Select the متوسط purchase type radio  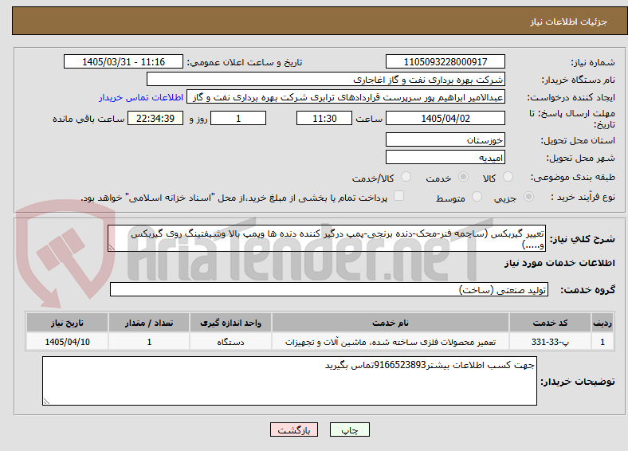click(477, 197)
